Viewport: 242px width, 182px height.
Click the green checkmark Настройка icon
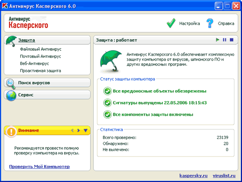tap(171, 23)
